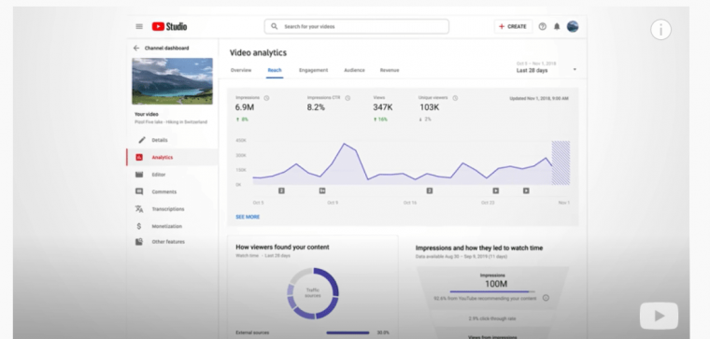Click "How viewers found your content" heading

[282, 247]
